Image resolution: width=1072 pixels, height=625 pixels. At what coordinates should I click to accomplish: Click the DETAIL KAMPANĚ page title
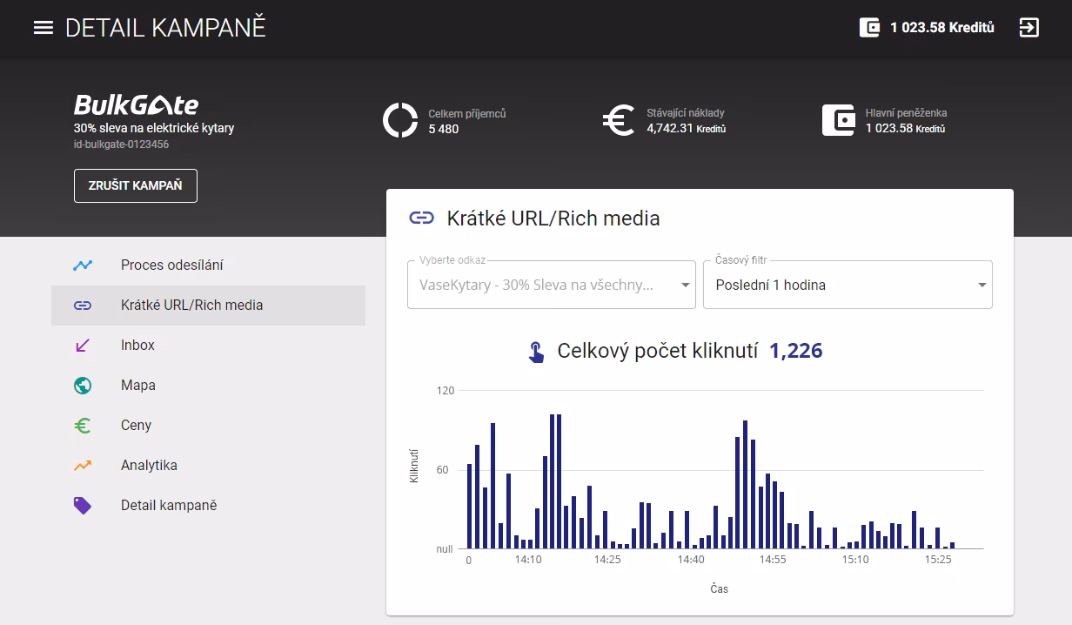[165, 28]
